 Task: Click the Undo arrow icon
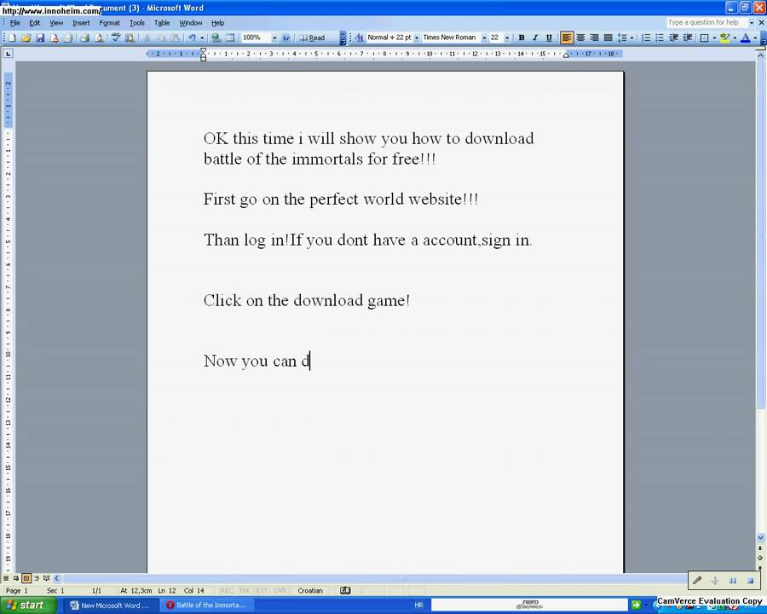pos(192,38)
